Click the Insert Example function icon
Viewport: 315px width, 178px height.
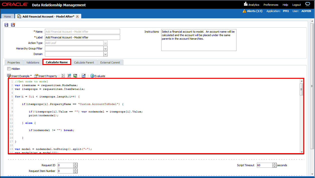(9, 76)
